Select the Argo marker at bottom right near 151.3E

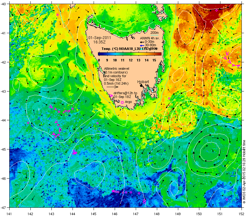point(227,199)
